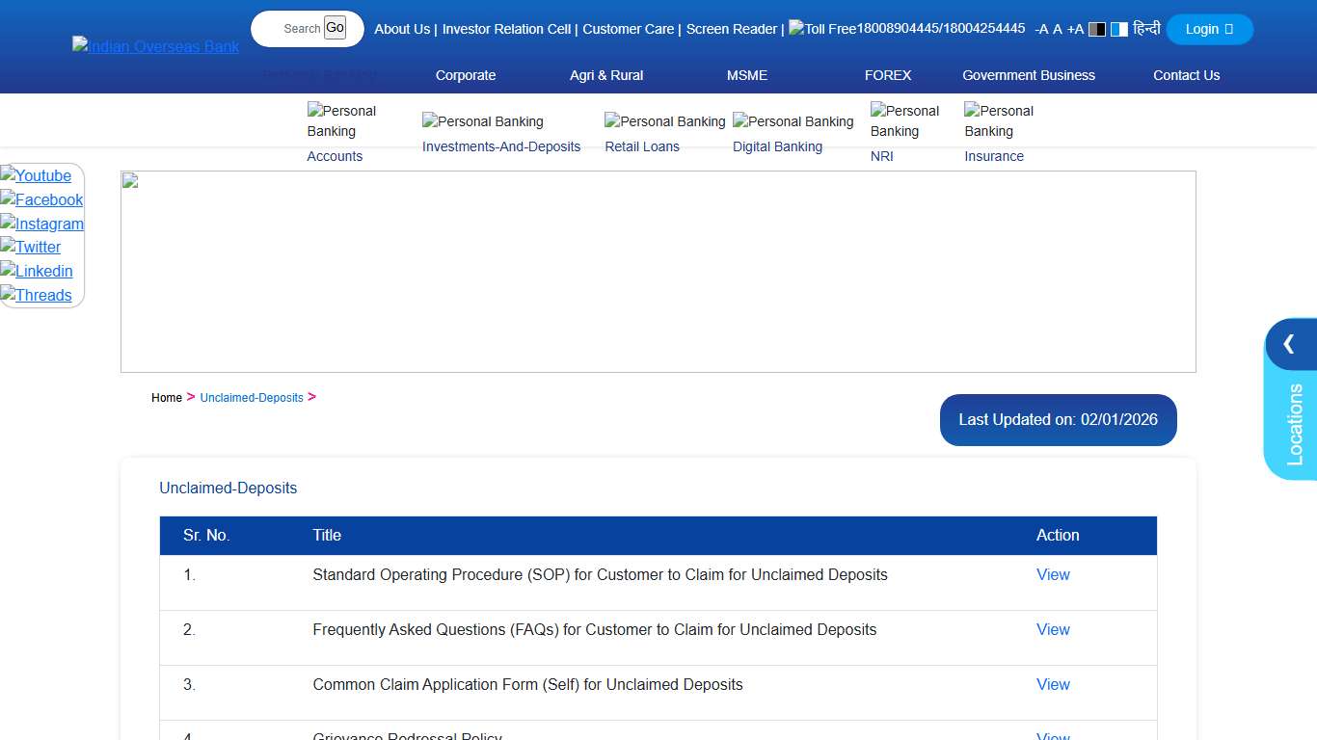Expand the Corporate navigation menu
The width and height of the screenshot is (1317, 740).
pyautogui.click(x=466, y=75)
